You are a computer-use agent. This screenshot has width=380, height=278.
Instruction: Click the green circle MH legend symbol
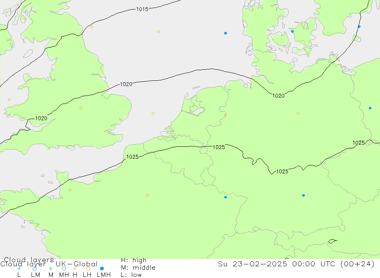pyautogui.click(x=64, y=269)
